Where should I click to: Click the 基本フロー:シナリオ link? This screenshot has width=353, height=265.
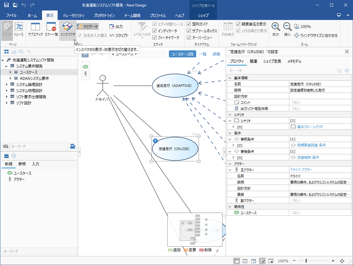(x=310, y=127)
